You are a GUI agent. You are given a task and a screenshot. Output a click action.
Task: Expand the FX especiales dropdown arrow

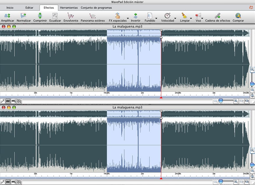point(128,18)
